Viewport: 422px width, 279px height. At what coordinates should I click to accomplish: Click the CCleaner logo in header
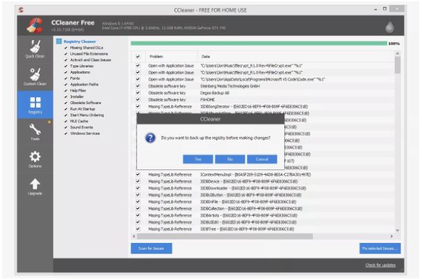pyautogui.click(x=35, y=25)
